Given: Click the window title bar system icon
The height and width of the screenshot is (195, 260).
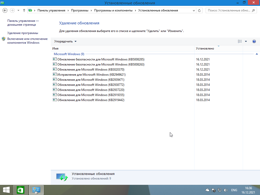Looking at the screenshot, I should 2,3.
